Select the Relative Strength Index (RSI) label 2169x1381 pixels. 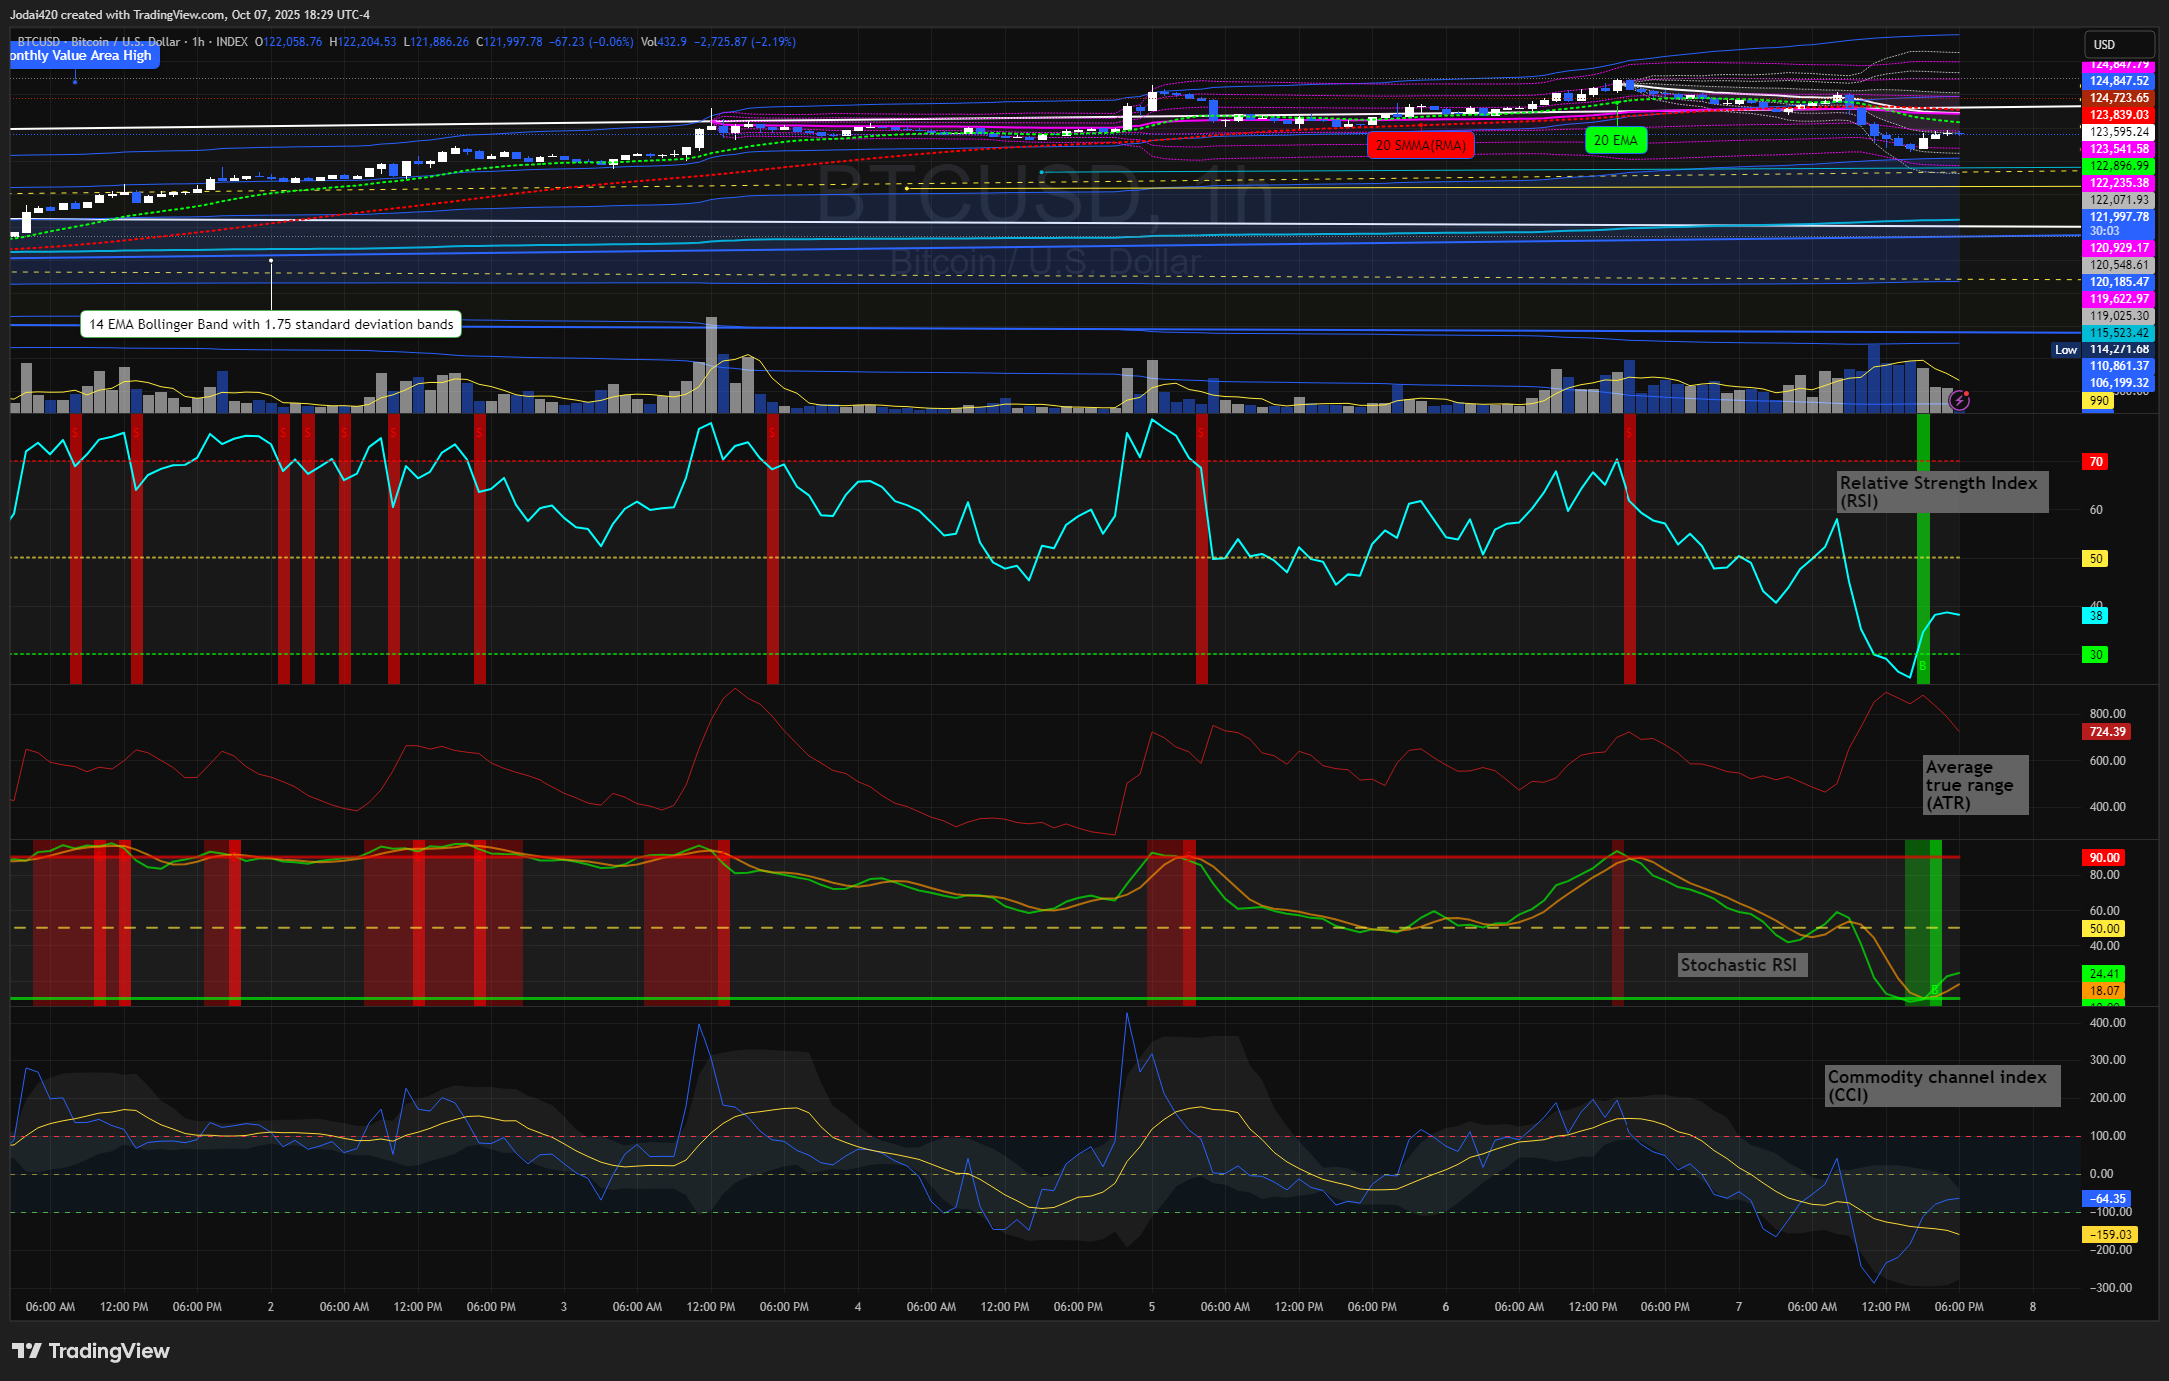point(1941,492)
